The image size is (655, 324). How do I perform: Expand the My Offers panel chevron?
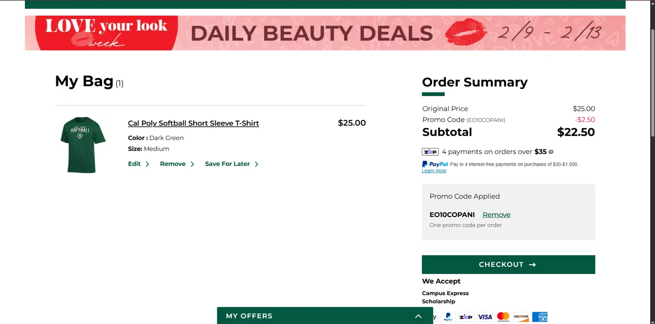coord(418,316)
